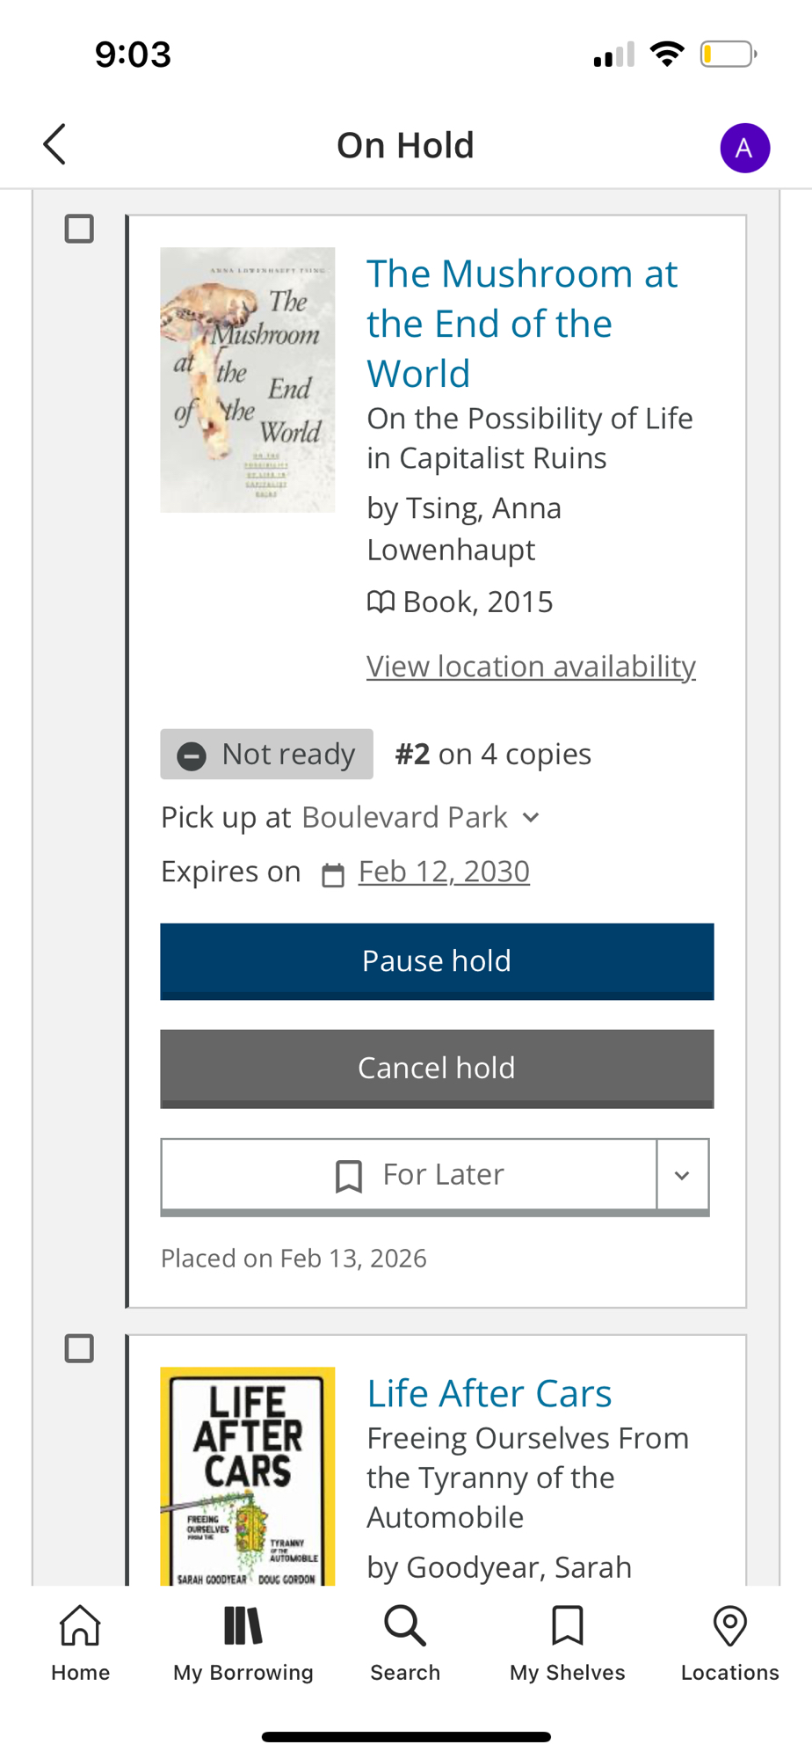Check the Life After Cars checkbox
Viewport: 812px width, 1759px height.
pyautogui.click(x=79, y=1348)
